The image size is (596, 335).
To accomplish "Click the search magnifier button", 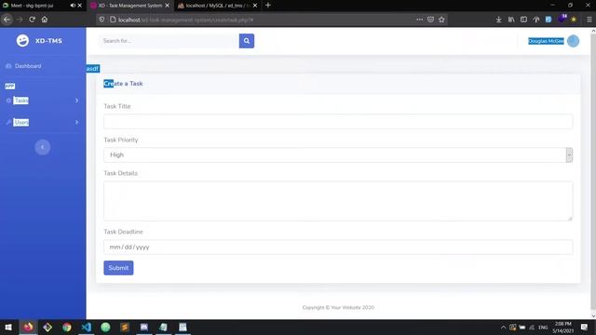I will click(x=246, y=41).
